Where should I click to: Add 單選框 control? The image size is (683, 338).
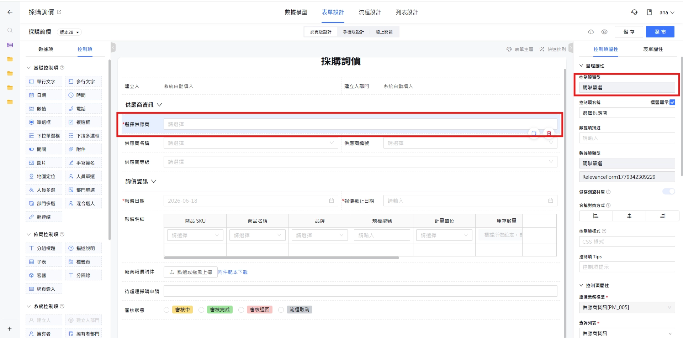coord(44,122)
